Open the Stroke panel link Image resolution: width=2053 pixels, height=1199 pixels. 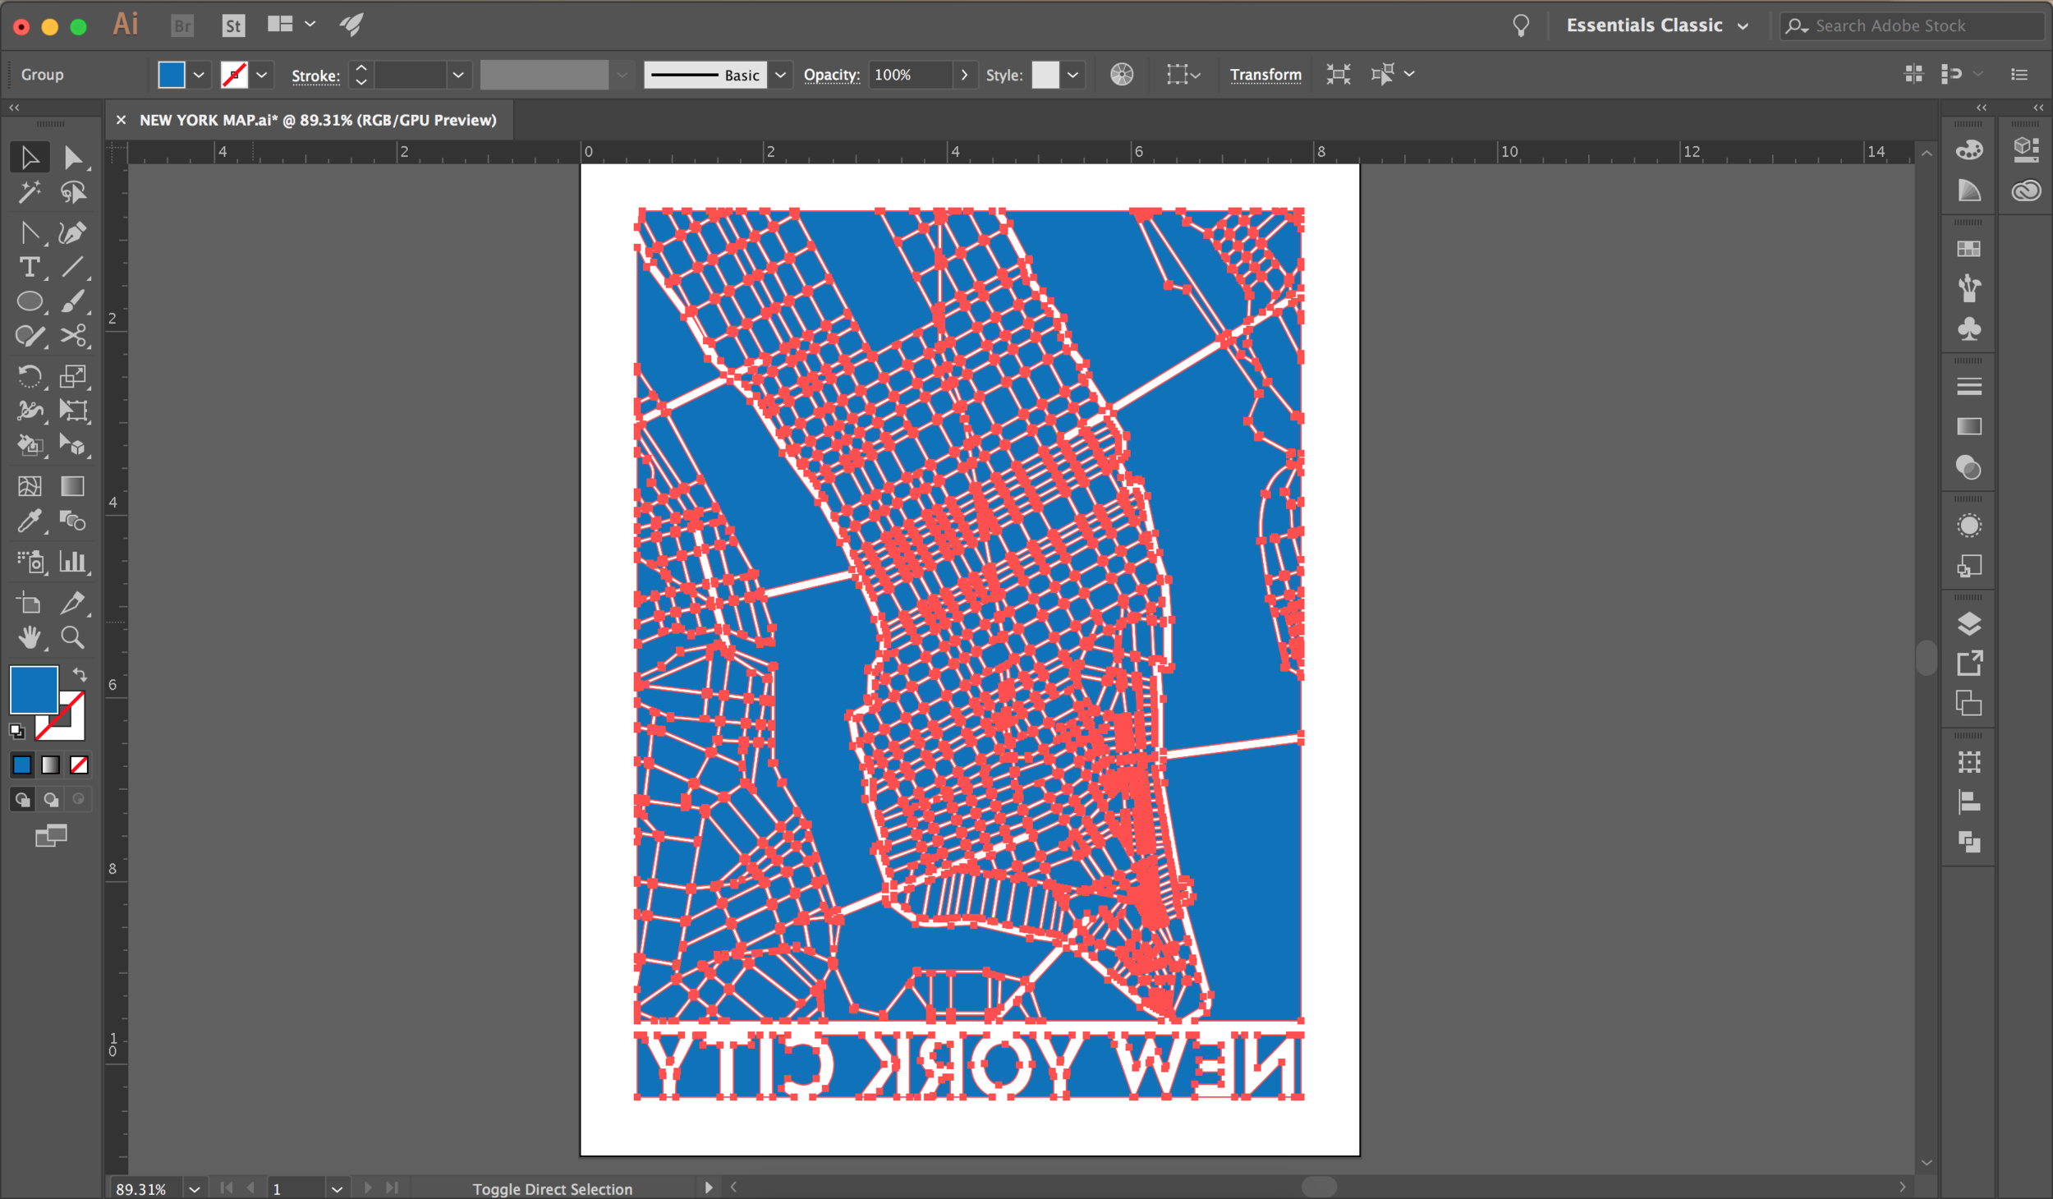tap(315, 76)
